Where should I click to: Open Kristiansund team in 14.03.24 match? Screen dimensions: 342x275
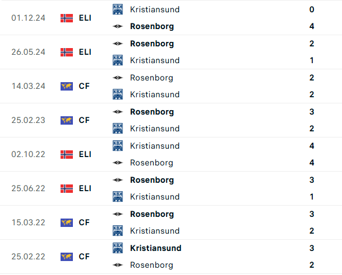(155, 94)
